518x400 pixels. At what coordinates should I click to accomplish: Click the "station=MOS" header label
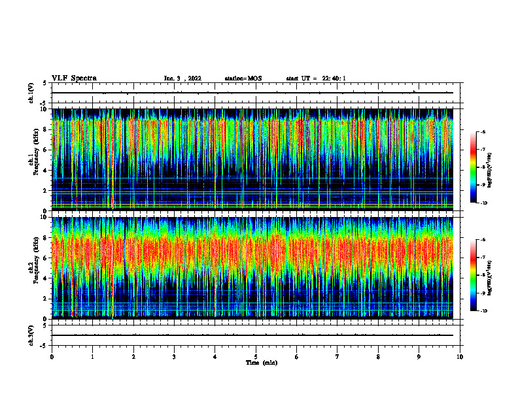click(x=243, y=78)
